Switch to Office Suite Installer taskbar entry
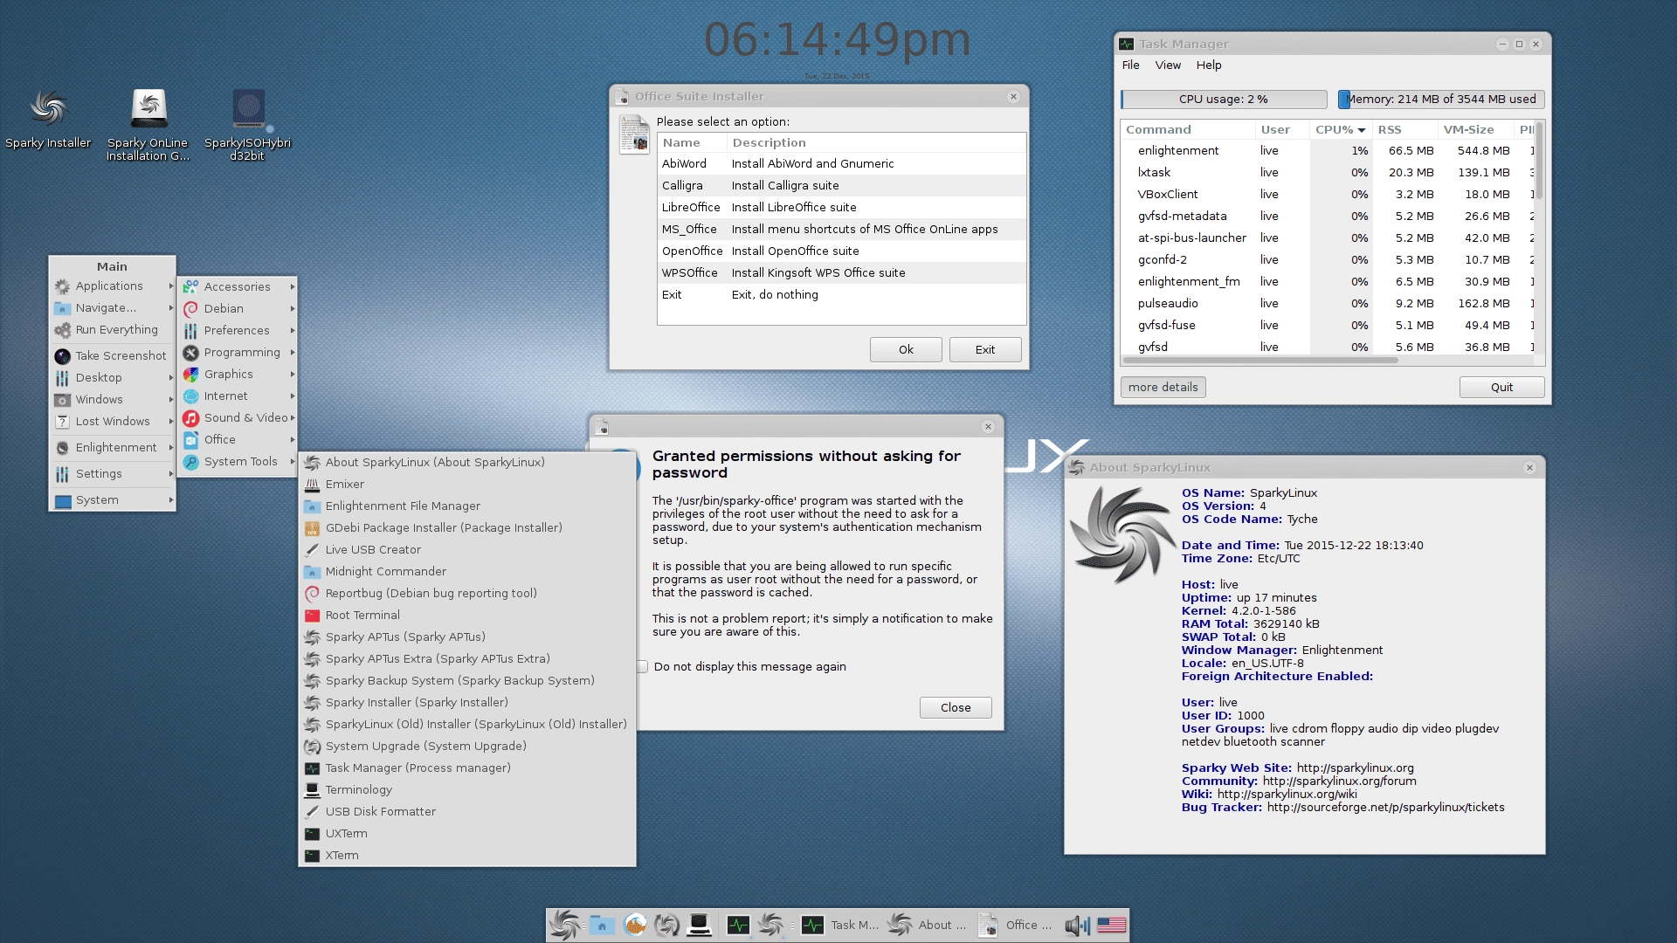1677x943 pixels. [x=1016, y=925]
